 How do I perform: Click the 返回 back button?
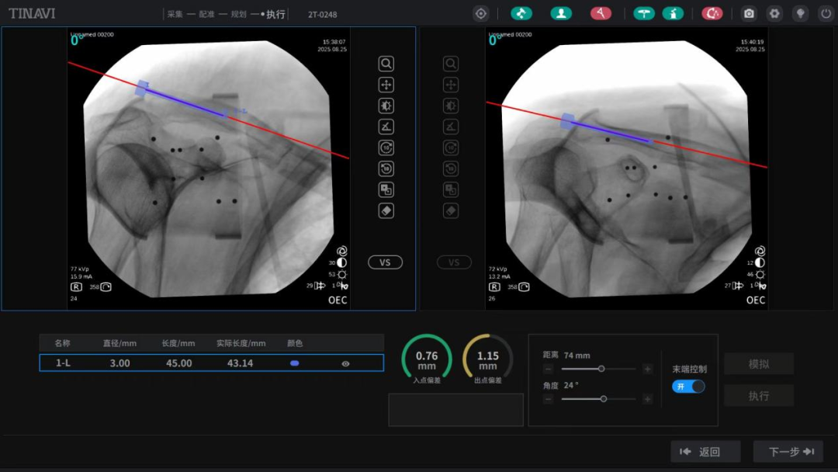(x=705, y=452)
